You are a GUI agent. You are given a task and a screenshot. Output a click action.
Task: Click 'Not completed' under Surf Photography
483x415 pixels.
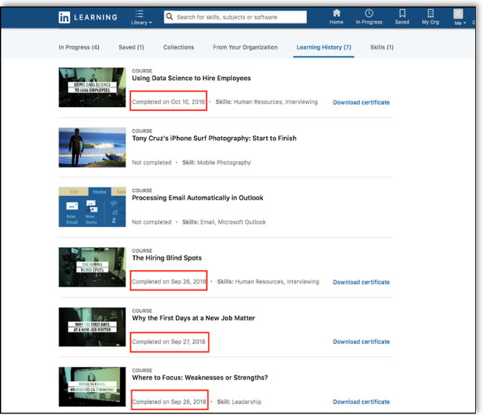tap(152, 162)
